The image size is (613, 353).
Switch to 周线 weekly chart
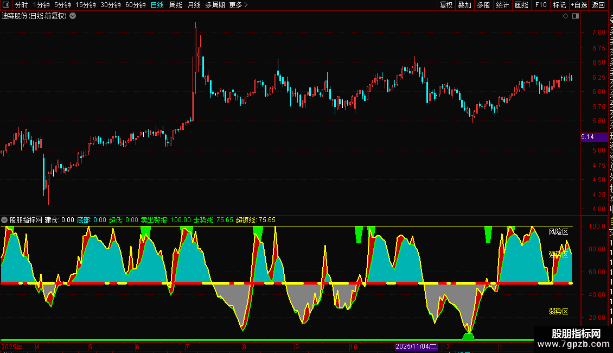(x=176, y=5)
